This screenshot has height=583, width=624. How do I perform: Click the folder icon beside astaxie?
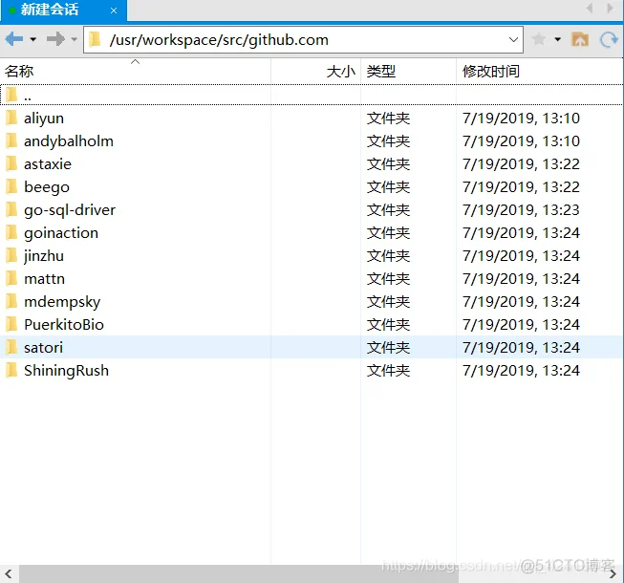point(11,163)
